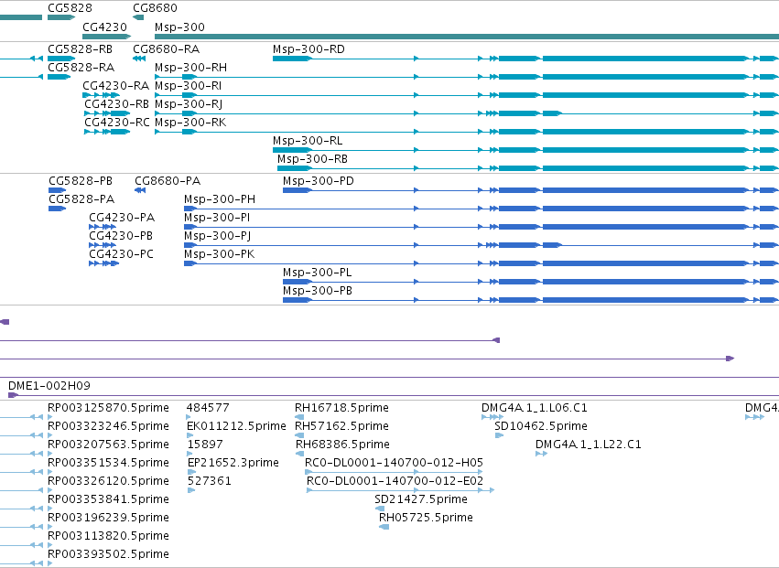The width and height of the screenshot is (779, 568).
Task: Click the CG5828-PA protein label
Action: tap(81, 199)
